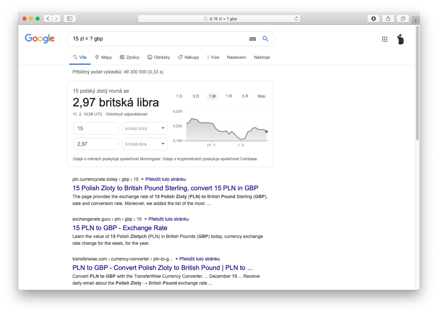Select the 1 D chart range
The image size is (438, 314).
[179, 96]
